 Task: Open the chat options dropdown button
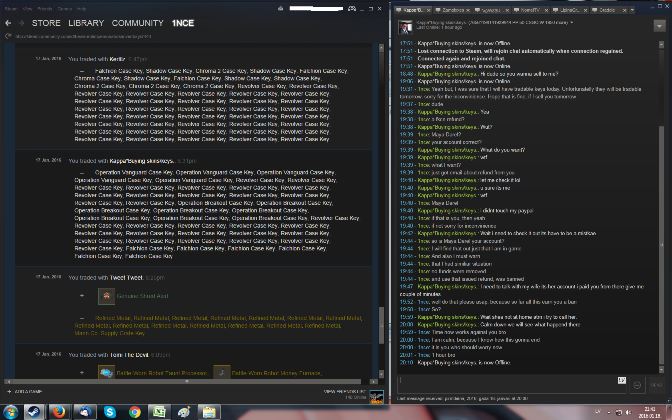pos(659,26)
